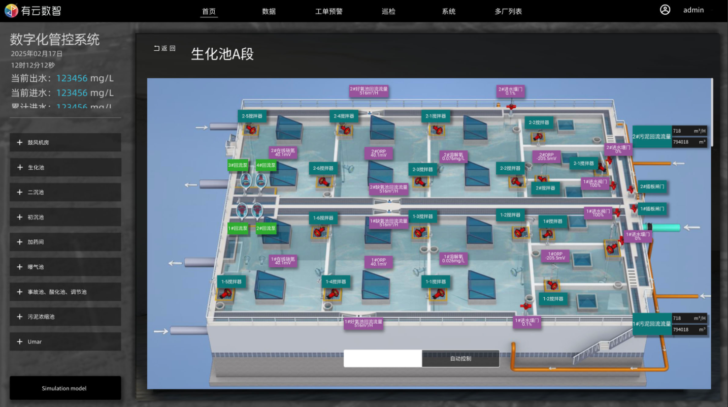Click the 2#插板闸门 gate label
Viewport: 728px width, 407px height.
652,186
